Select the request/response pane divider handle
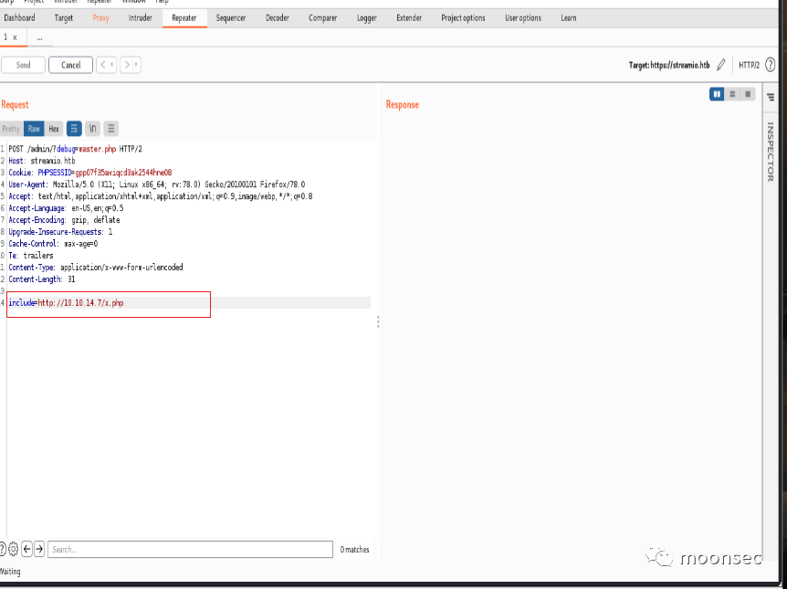The image size is (787, 589). pos(378,321)
